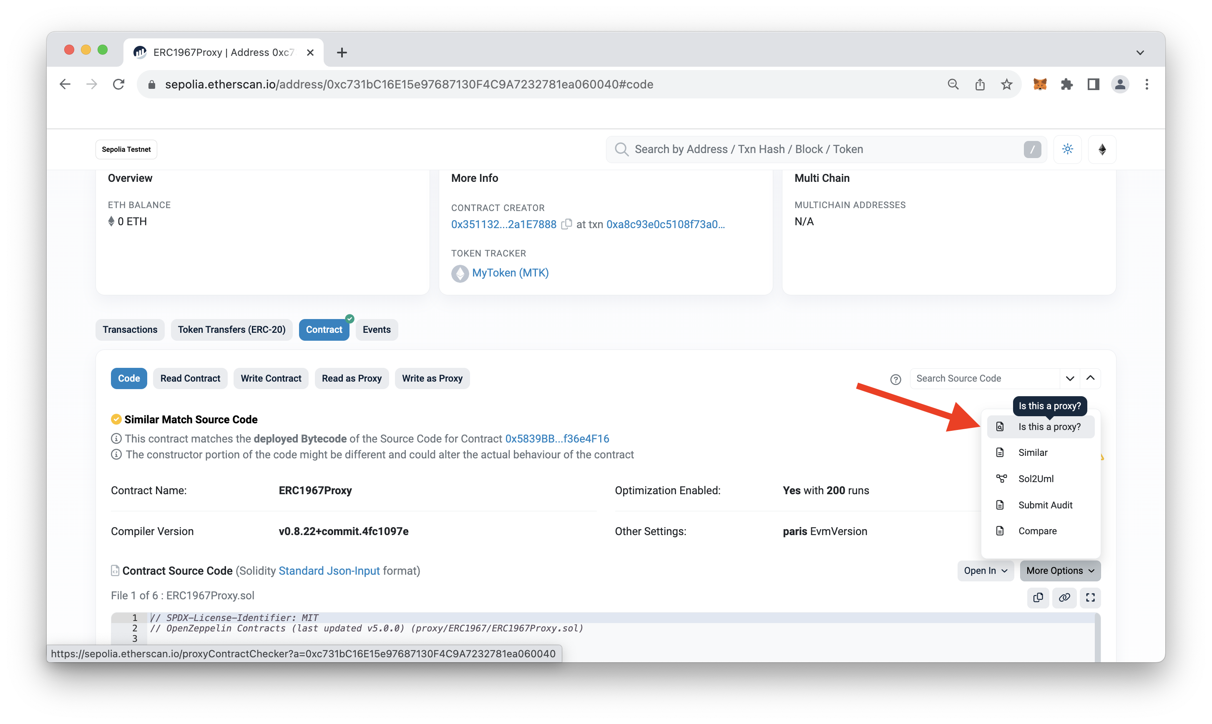This screenshot has height=724, width=1212.
Task: Click the Write as Proxy button
Action: coord(432,378)
